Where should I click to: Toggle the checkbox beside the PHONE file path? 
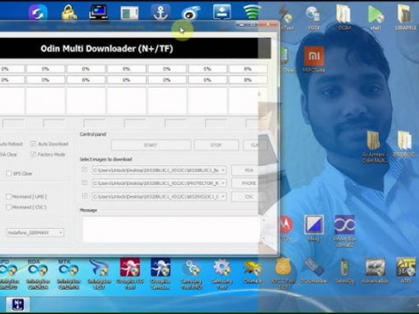pyautogui.click(x=84, y=182)
